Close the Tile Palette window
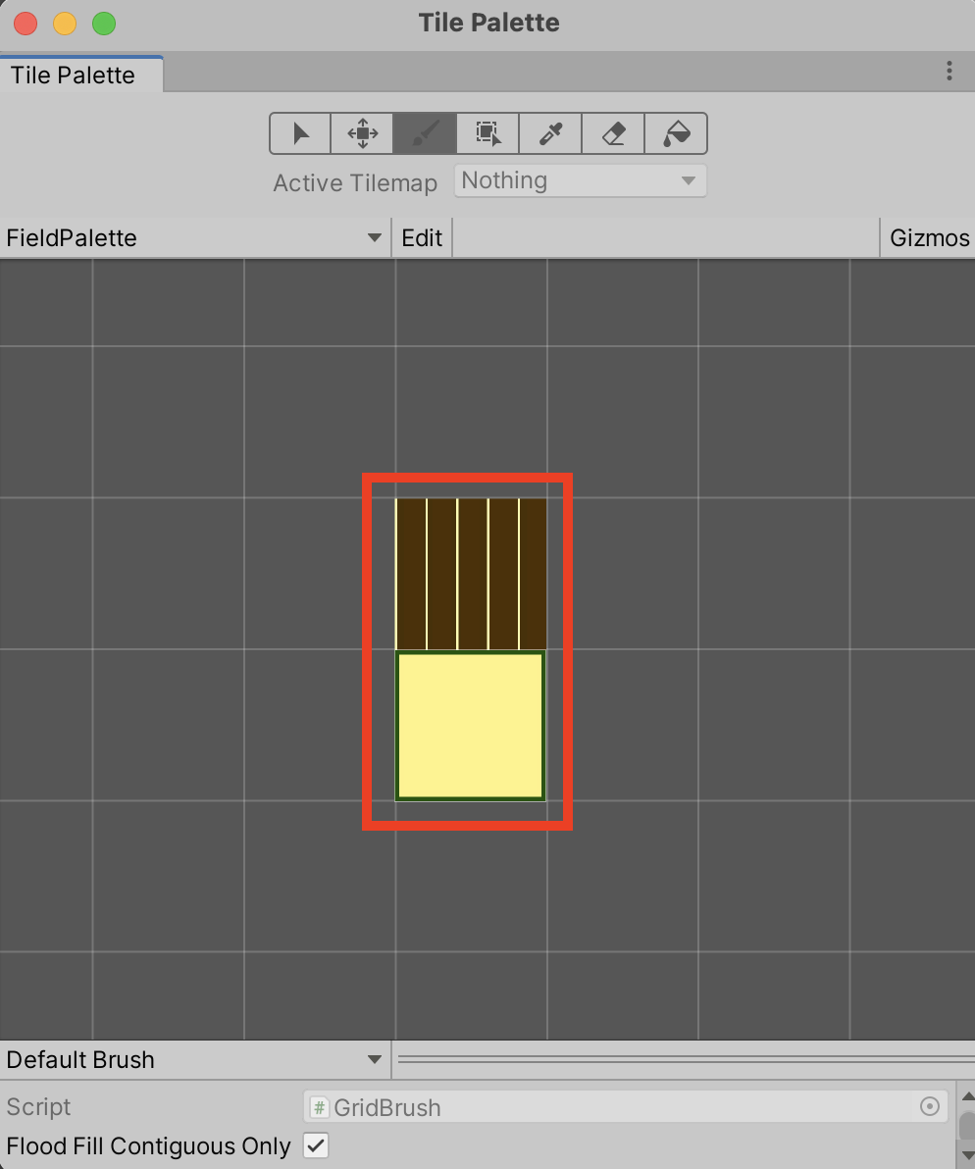The image size is (975, 1169). [x=26, y=24]
